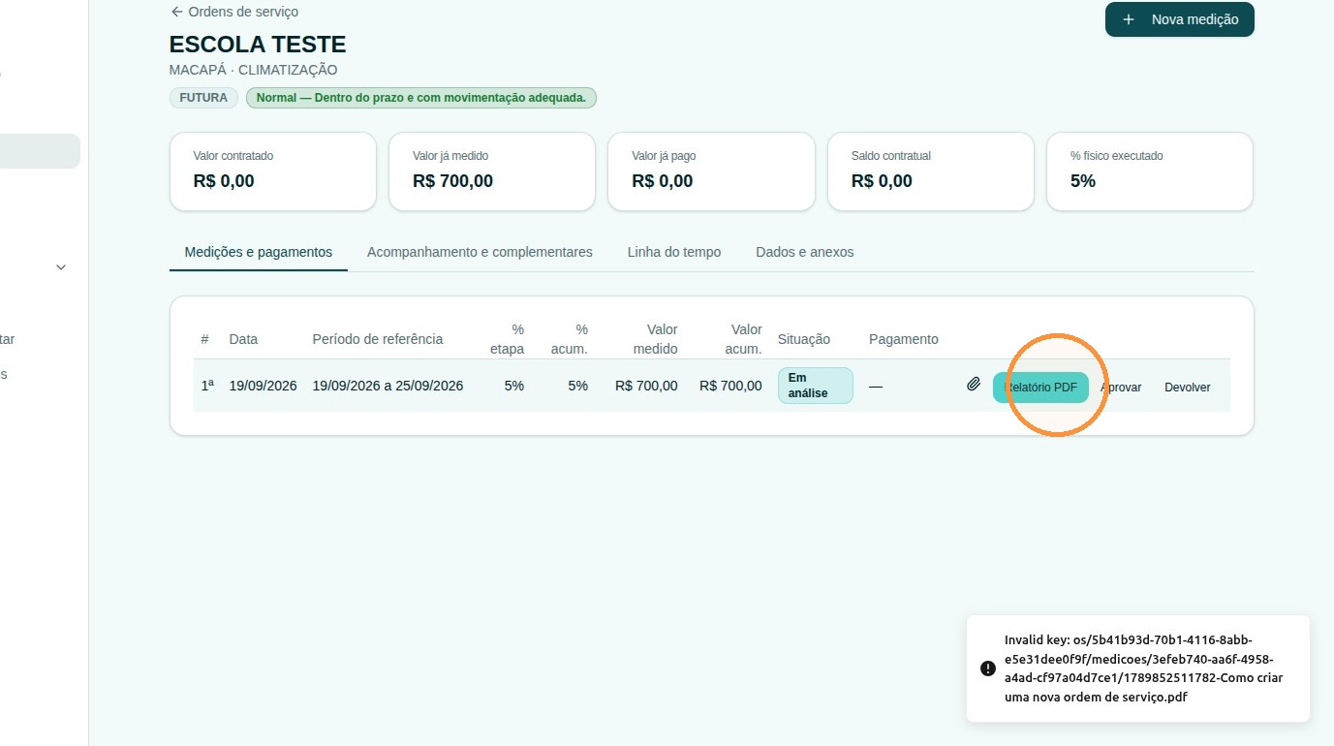
Task: Expand the sidebar chevron arrow
Action: click(61, 267)
